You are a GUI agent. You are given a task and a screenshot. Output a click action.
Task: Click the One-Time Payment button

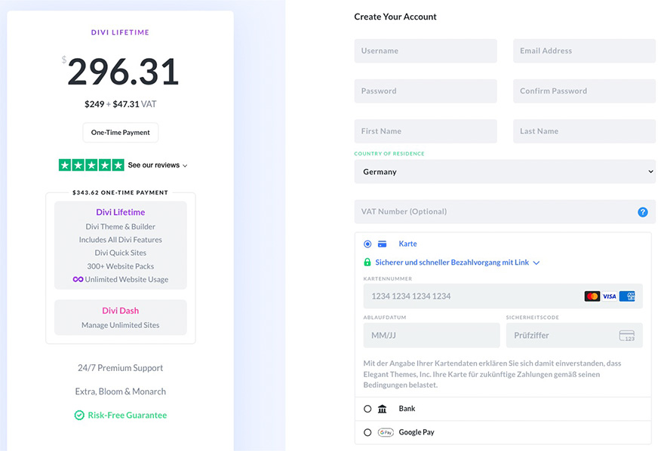click(x=121, y=133)
